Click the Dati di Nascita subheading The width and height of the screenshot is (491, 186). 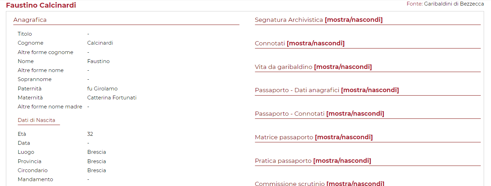(37, 120)
